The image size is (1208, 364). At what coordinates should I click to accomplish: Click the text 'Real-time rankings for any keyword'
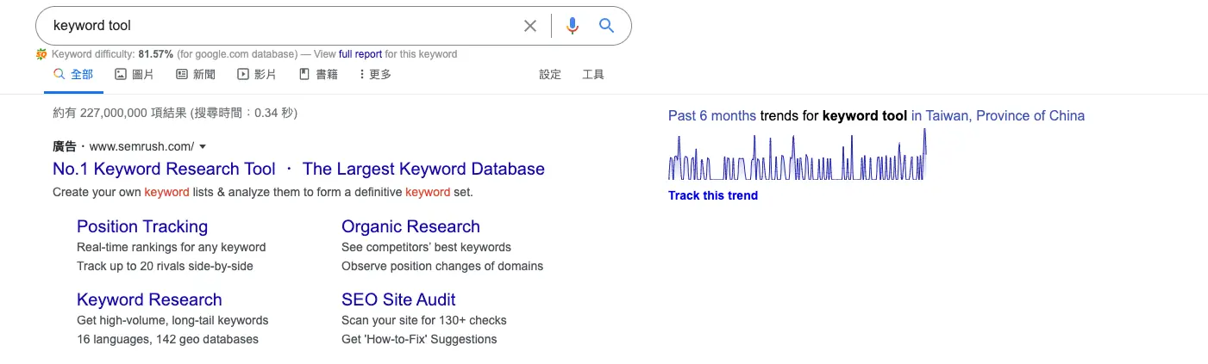172,247
